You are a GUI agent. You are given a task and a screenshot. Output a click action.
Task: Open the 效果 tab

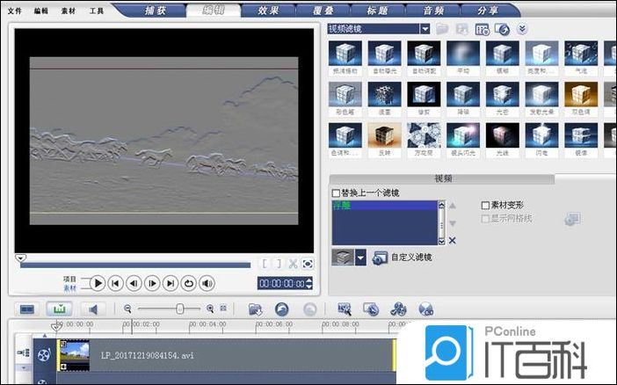[x=270, y=11]
